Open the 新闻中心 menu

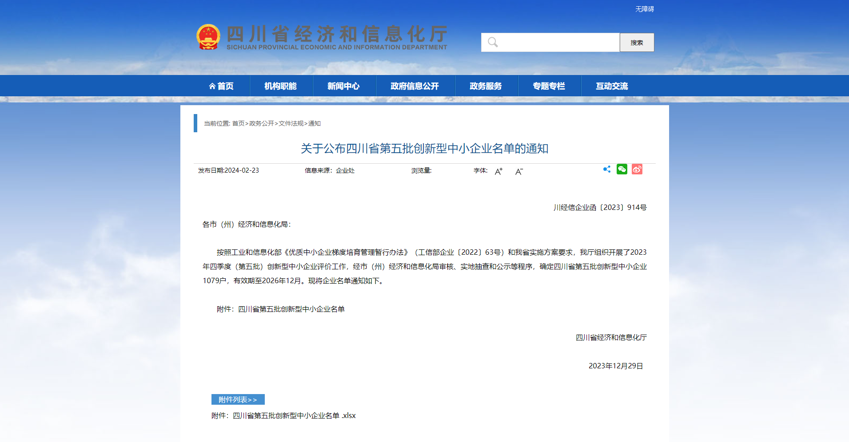pos(344,86)
